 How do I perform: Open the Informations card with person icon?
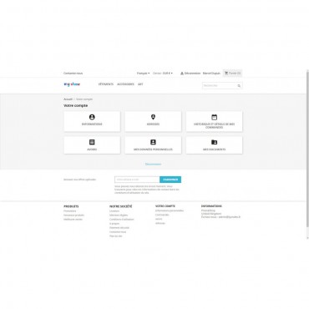[x=92, y=121]
